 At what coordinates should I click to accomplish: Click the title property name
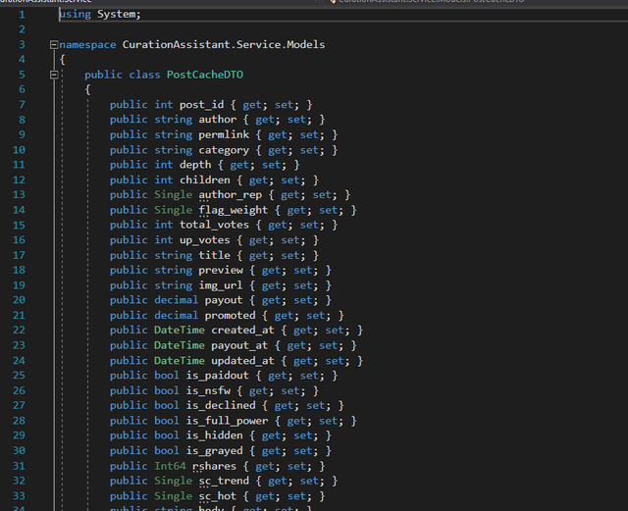click(x=214, y=255)
